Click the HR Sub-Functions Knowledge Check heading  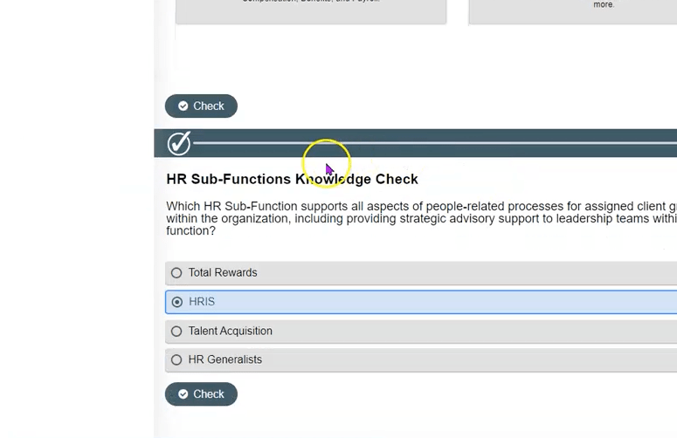tap(292, 179)
